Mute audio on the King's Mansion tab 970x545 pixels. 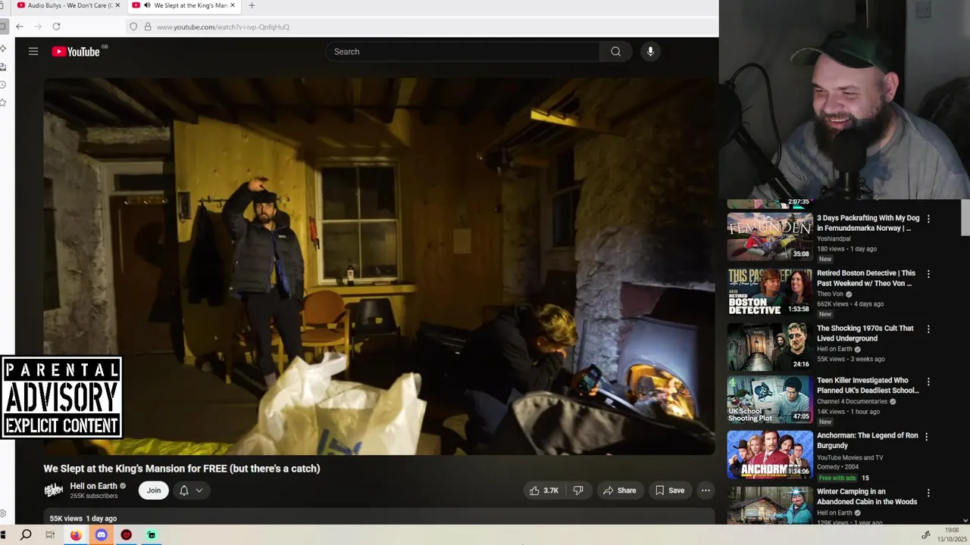tap(146, 5)
